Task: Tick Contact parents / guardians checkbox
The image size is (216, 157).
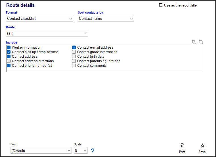Action: (74, 61)
